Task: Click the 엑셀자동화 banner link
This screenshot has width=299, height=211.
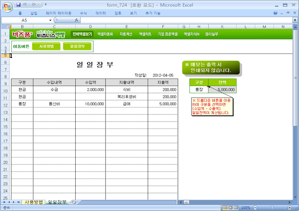Action: point(105,34)
